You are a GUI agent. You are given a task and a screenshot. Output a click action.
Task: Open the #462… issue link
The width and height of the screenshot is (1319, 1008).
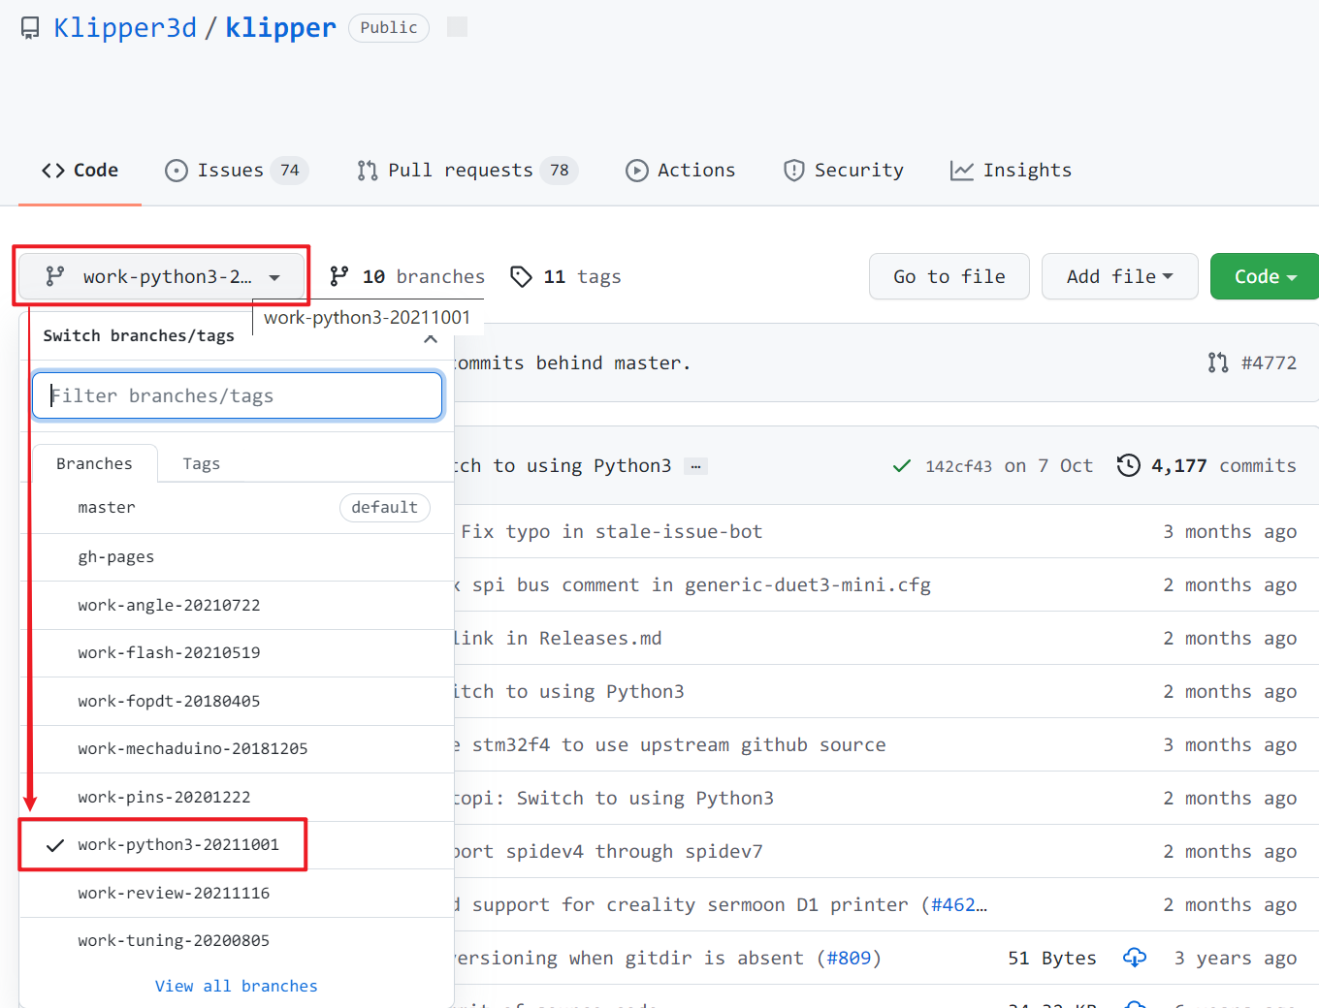tap(959, 904)
